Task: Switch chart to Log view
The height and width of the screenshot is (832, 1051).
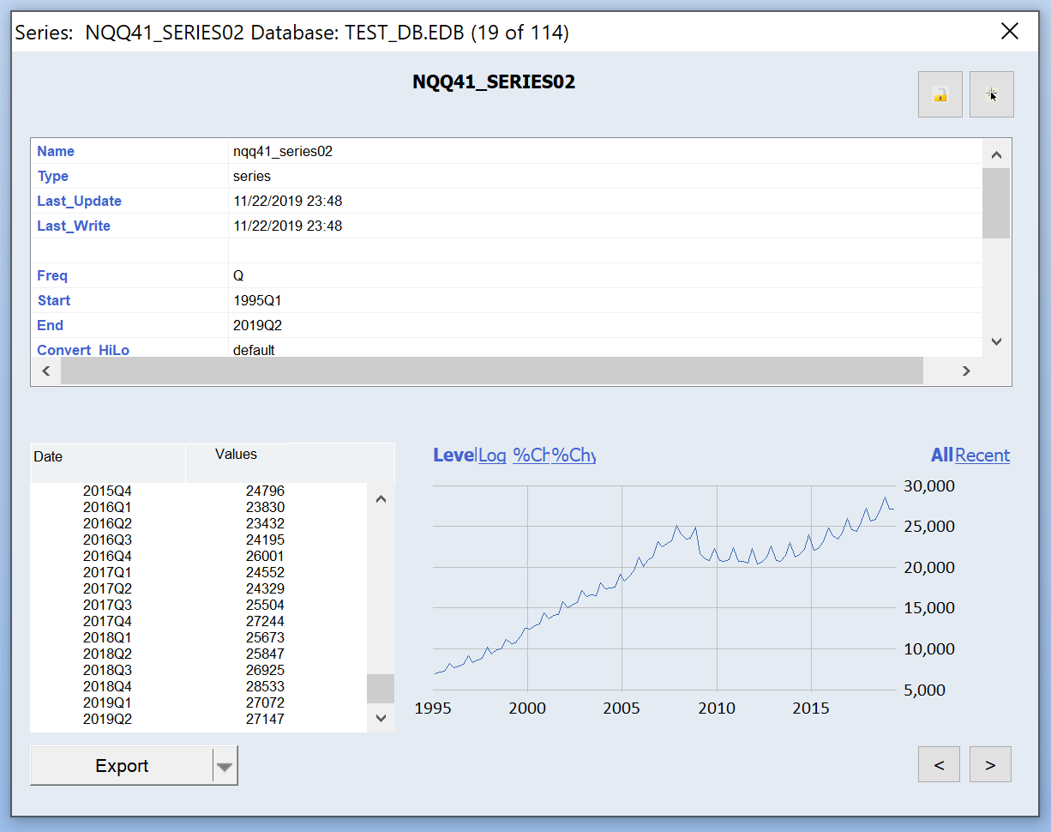Action: pyautogui.click(x=492, y=455)
